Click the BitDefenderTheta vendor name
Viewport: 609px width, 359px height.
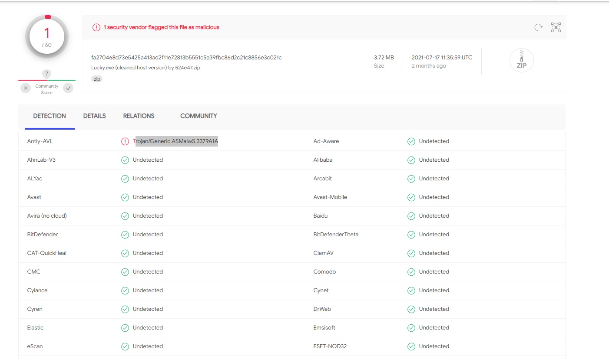[336, 235]
